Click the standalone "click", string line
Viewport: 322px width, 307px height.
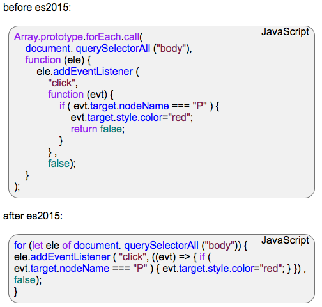tap(63, 83)
